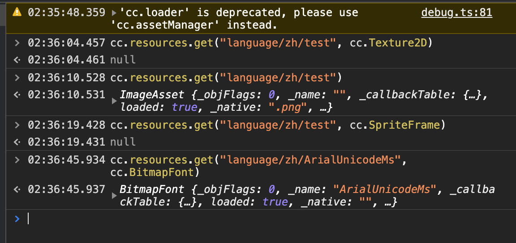
Task: Click the blue console prompt chevron
Action: coord(17,219)
